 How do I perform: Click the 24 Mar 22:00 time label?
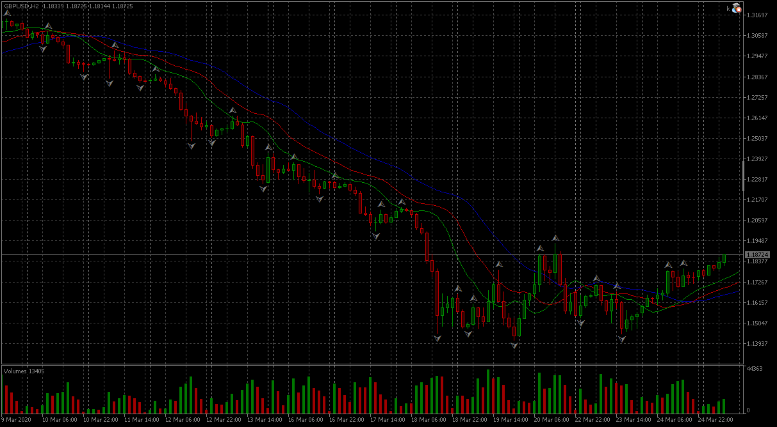tap(714, 420)
